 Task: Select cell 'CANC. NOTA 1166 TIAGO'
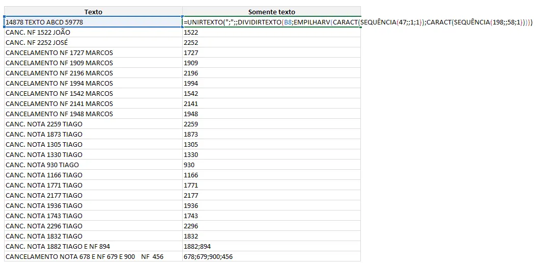[x=93, y=175]
